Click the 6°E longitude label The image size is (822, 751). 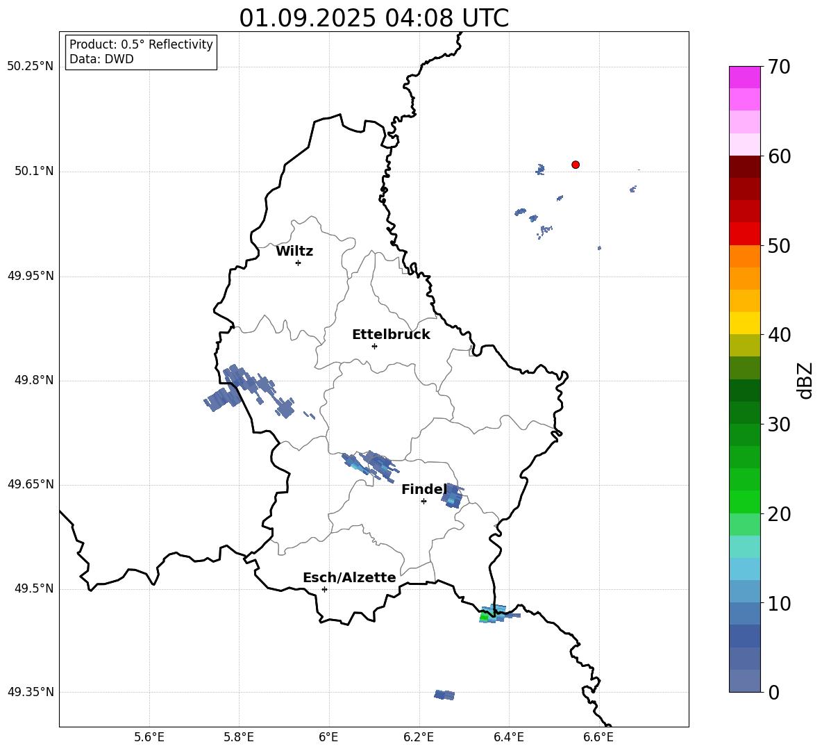(x=328, y=737)
